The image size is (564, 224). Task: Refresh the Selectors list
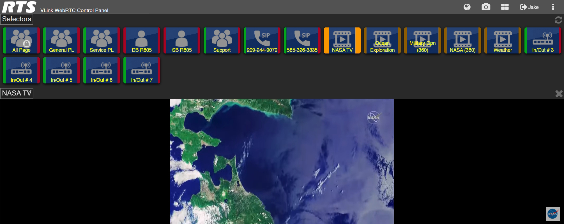click(558, 20)
